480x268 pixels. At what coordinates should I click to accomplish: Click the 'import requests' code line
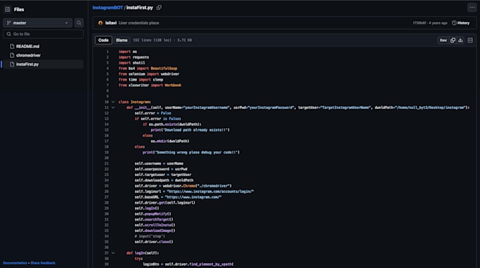click(134, 57)
